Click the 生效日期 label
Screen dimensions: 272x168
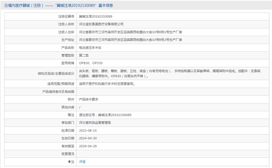coord(68,138)
